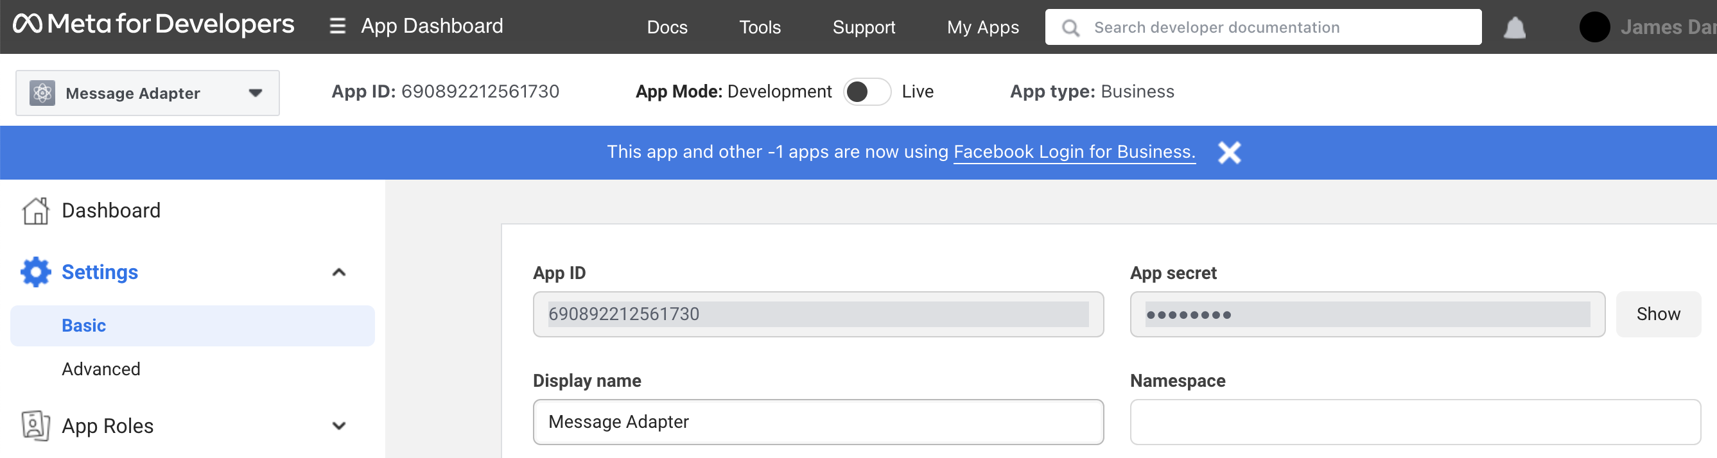Click the Namespace label

tap(1178, 382)
